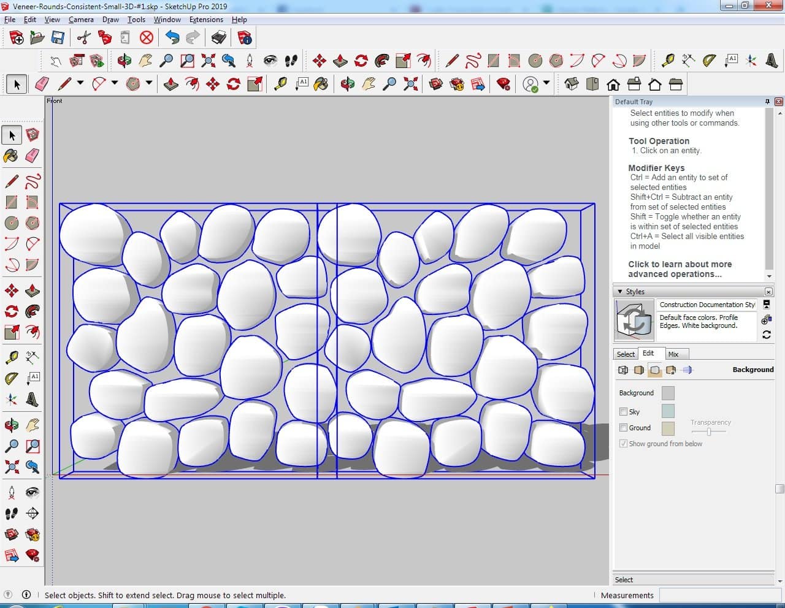
Task: Click the Print icon in the toolbar
Action: [218, 38]
